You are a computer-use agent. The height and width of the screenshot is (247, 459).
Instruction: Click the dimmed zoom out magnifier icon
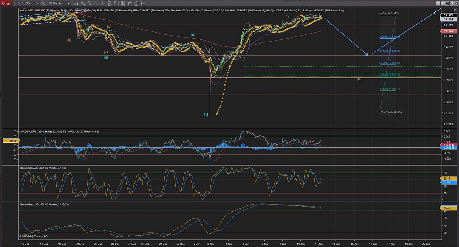(x=96, y=3)
